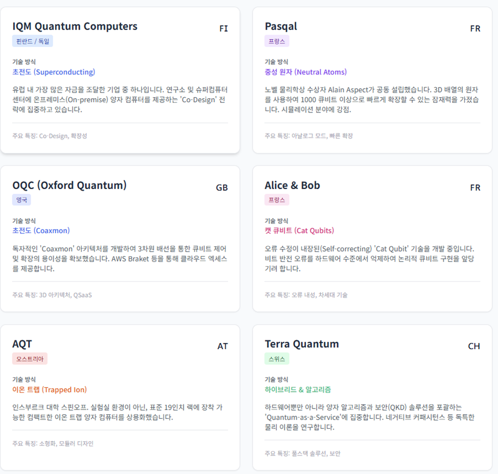This screenshot has width=498, height=474.
Task: Click the FR country code on Pasqal card
Action: (x=475, y=29)
